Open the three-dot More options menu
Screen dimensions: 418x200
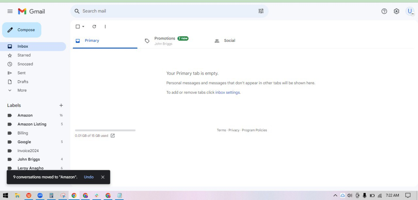(x=105, y=26)
